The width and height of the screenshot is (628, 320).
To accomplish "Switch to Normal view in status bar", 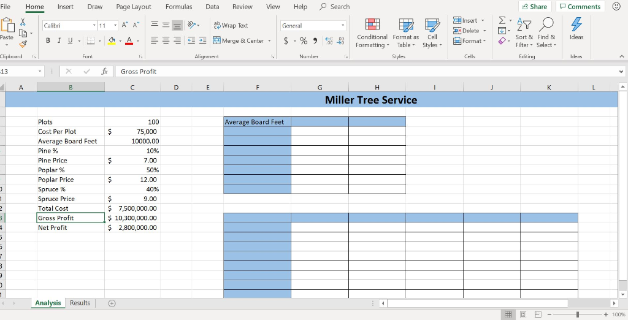I will pyautogui.click(x=508, y=314).
